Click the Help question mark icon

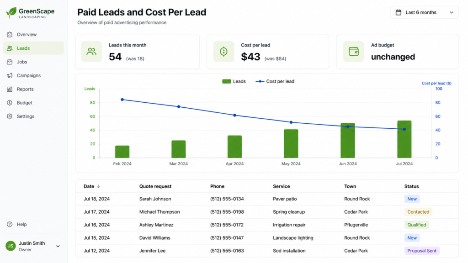click(x=10, y=224)
